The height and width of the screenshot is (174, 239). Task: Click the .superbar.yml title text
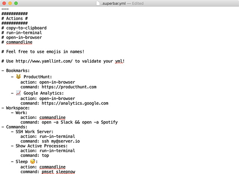[114, 3]
